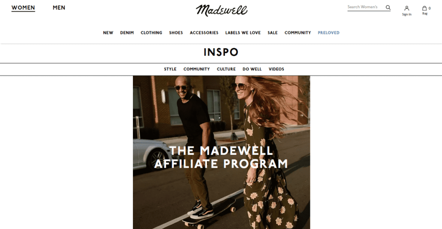The width and height of the screenshot is (442, 229).
Task: Visit the PRELOVED link
Action: pyautogui.click(x=328, y=33)
